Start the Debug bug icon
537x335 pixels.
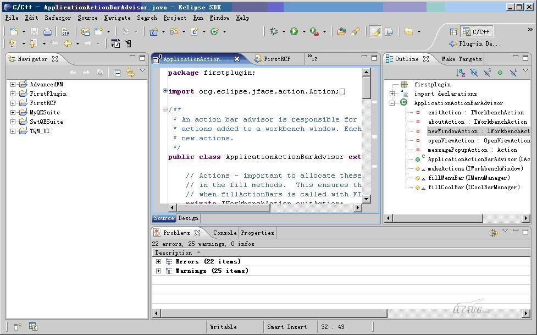[x=274, y=31]
